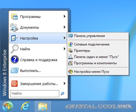Expand the Настройка submenu arrow

pos(65,38)
